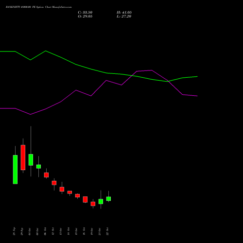Click the 29 Sep date label
The height and width of the screenshot is (243, 243).
[x=22, y=231]
